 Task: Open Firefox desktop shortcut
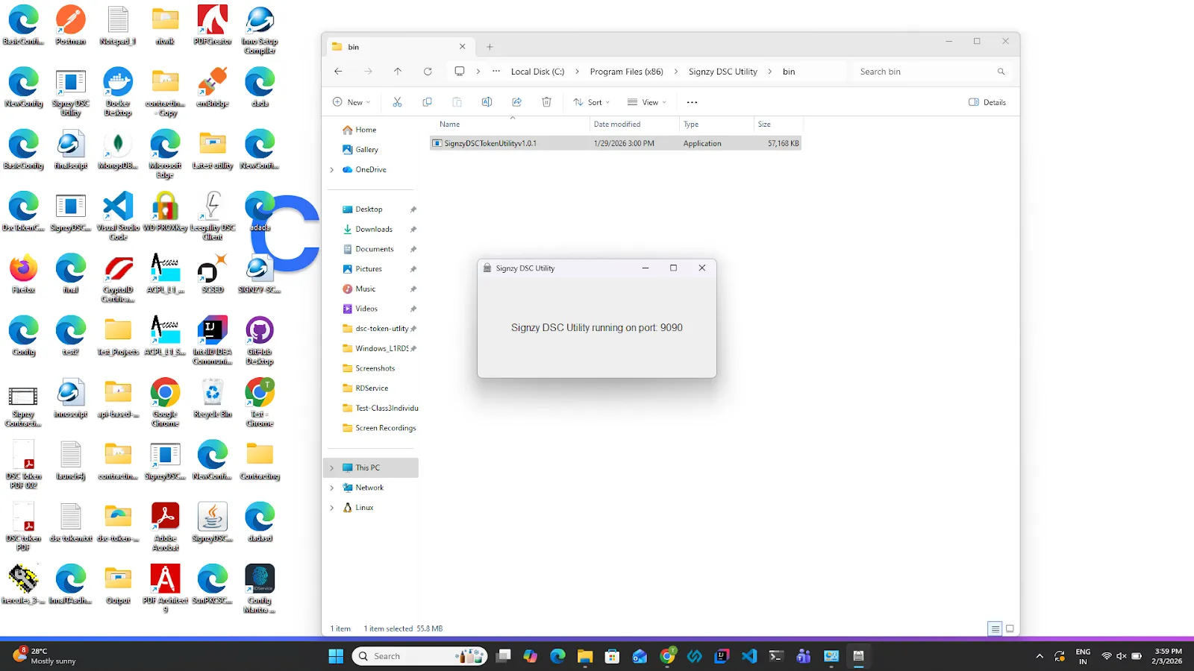24,274
